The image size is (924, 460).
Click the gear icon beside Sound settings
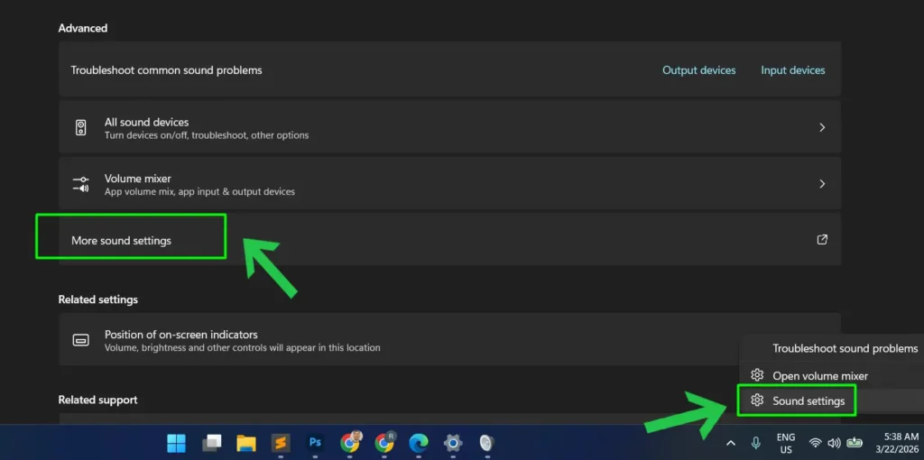click(757, 400)
